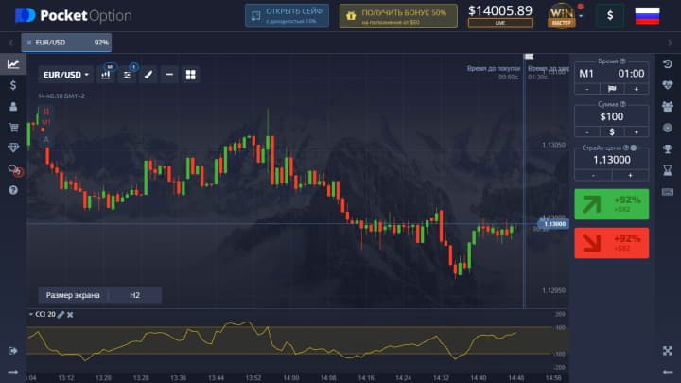Collapse the CCI 20 indicator panel

31,314
